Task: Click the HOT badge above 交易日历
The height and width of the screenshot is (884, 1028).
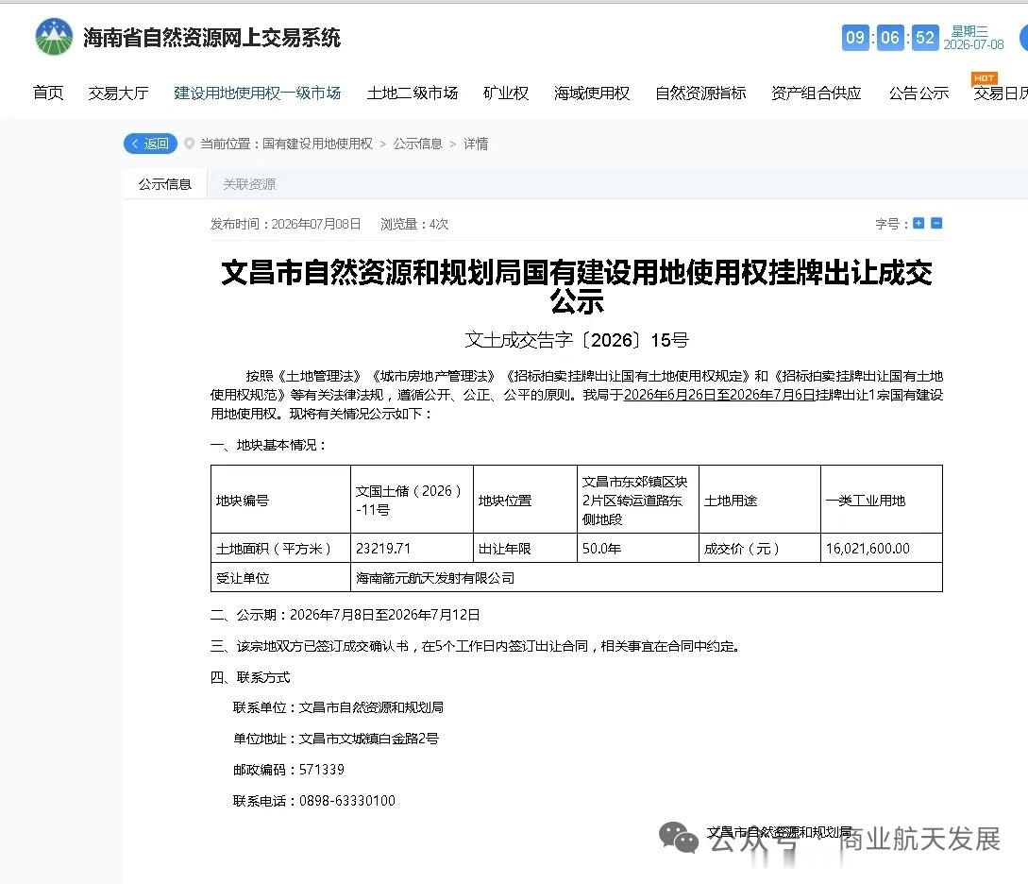Action: 984,78
